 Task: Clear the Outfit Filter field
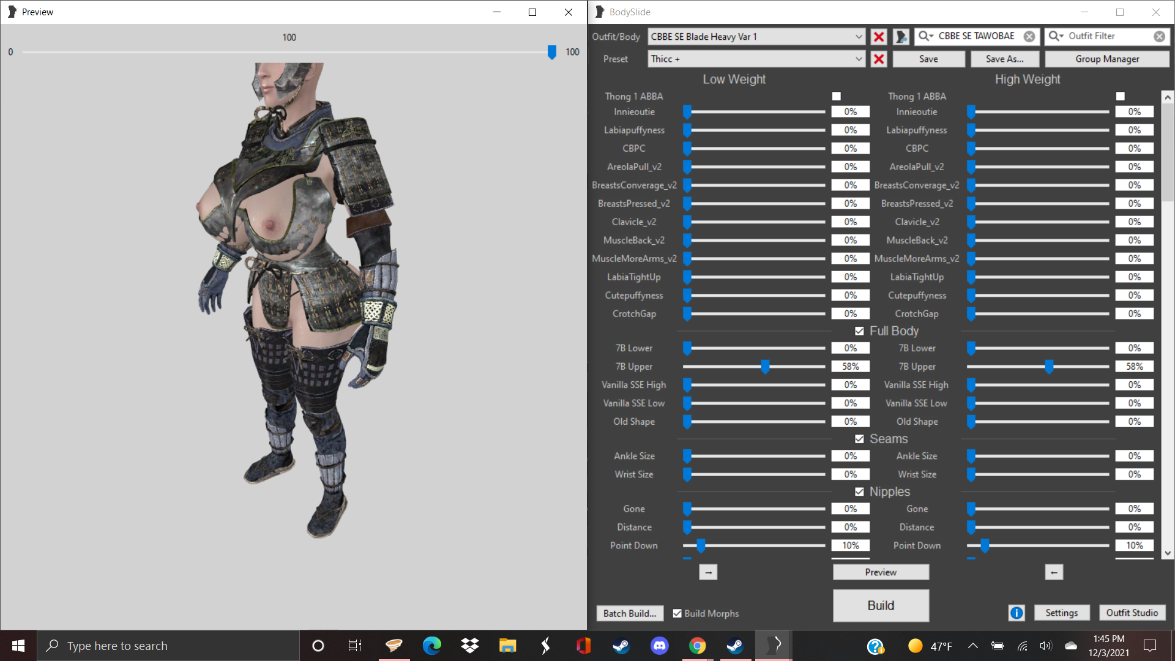(1159, 37)
